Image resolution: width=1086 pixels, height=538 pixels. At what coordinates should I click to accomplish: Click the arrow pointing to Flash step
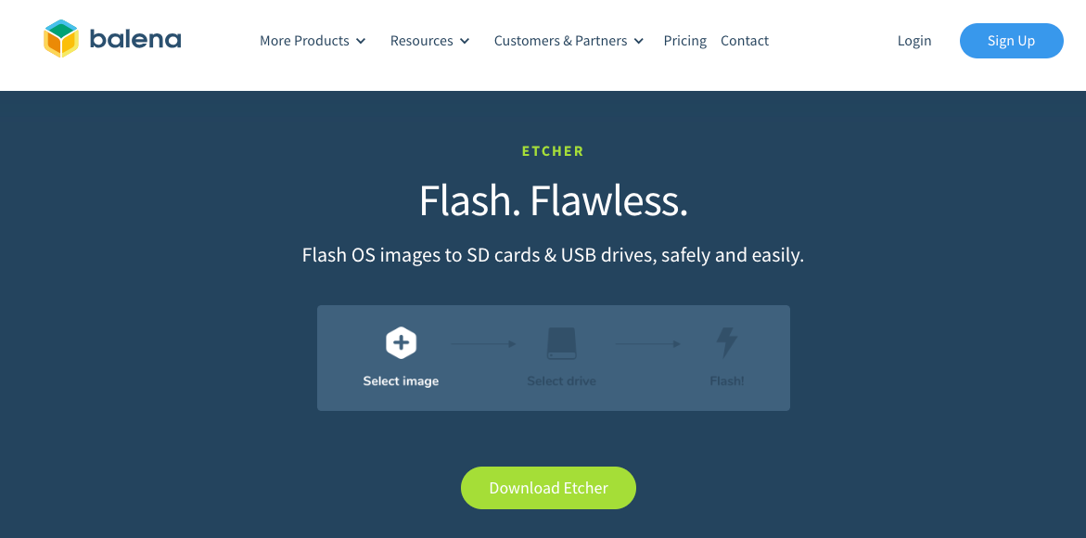point(648,343)
